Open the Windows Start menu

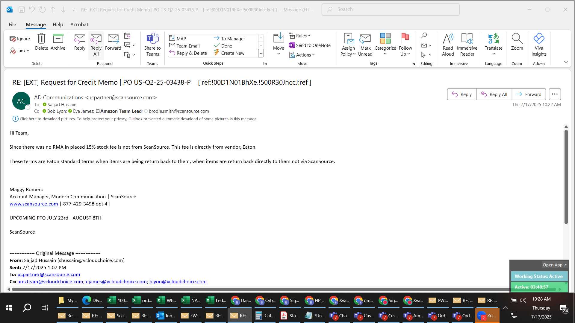click(9, 307)
